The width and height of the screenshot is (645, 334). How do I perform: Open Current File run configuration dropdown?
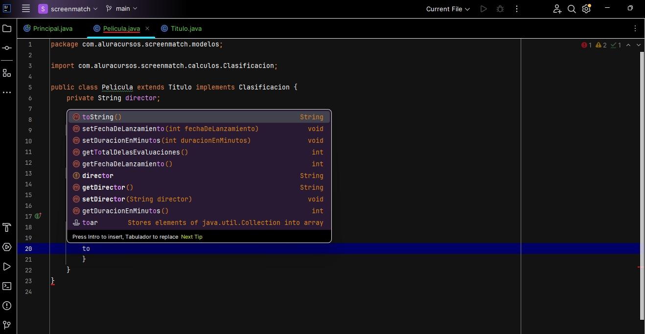click(x=448, y=9)
